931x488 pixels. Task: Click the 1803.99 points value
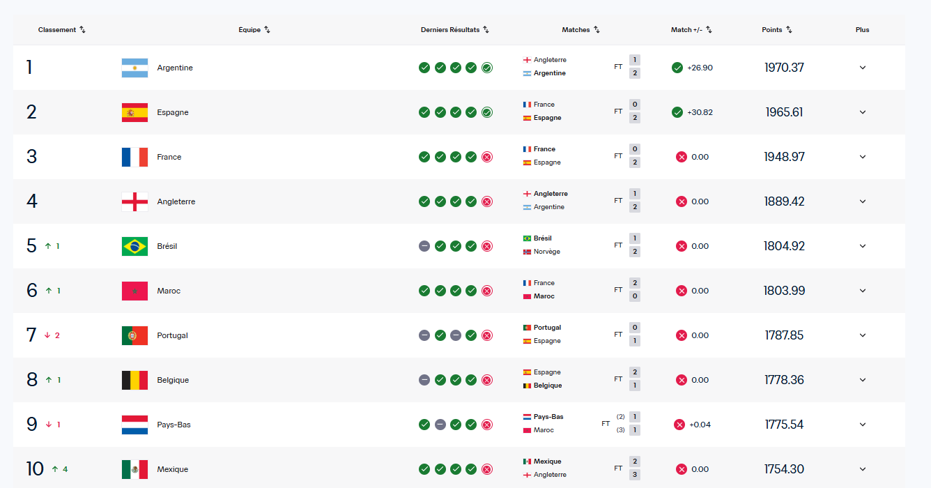[784, 291]
